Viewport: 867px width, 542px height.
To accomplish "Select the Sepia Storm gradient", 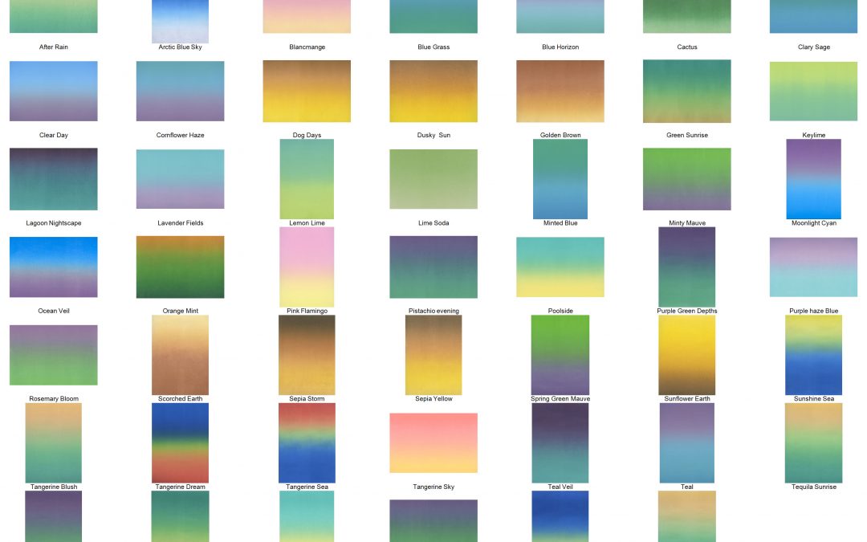I will [307, 355].
